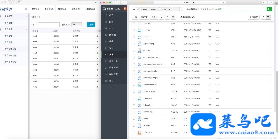Click the blue search button in 游戏列表
Screen dimensions: 278x139
pos(91,25)
